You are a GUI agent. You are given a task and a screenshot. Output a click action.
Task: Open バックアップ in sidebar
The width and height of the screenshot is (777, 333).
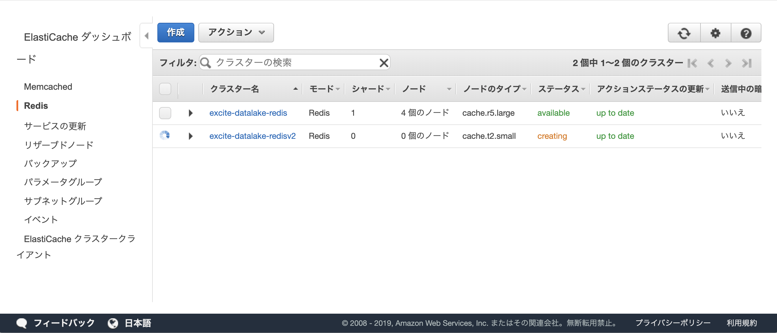(x=50, y=163)
